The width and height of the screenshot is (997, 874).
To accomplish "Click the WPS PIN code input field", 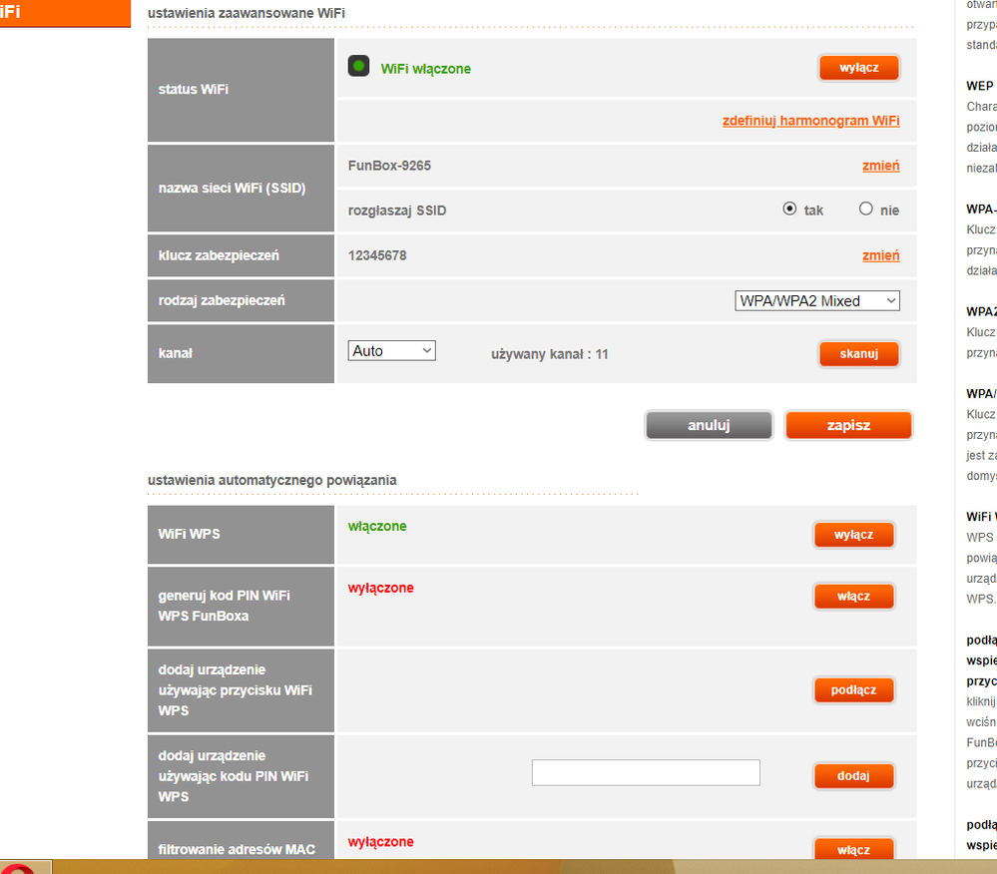I will click(x=646, y=772).
